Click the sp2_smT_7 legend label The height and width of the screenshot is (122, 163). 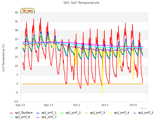(49, 117)
